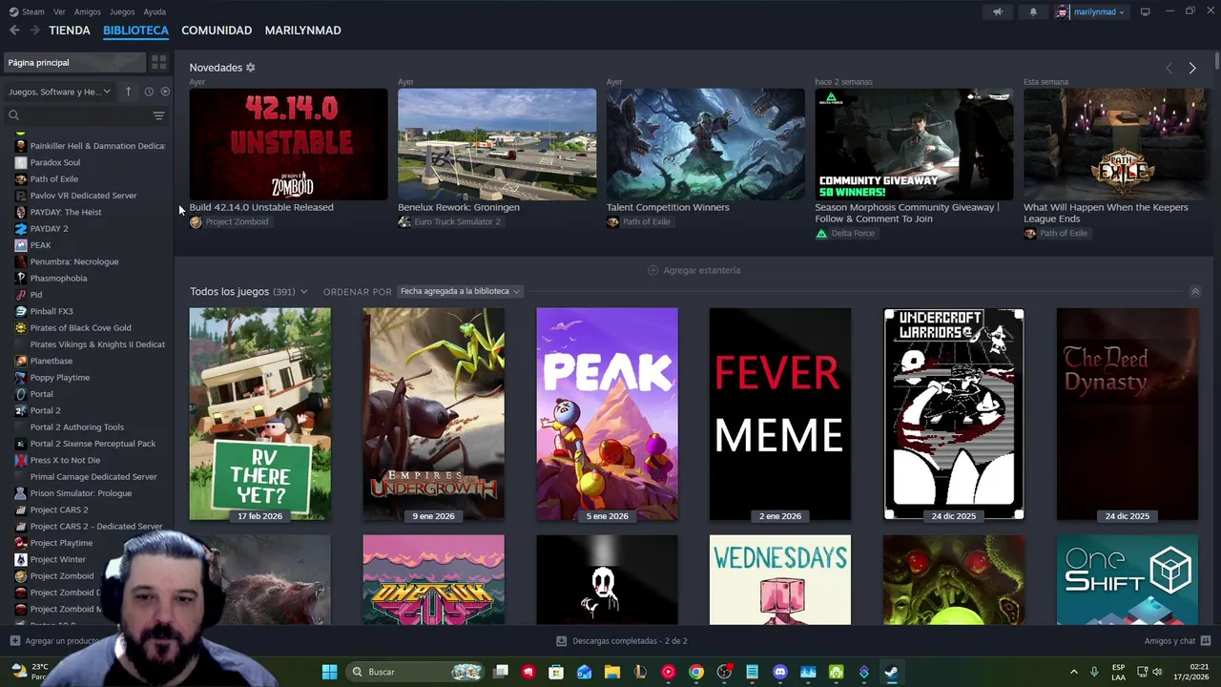Open the collections grid view icon
1221x687 pixels.
point(158,62)
